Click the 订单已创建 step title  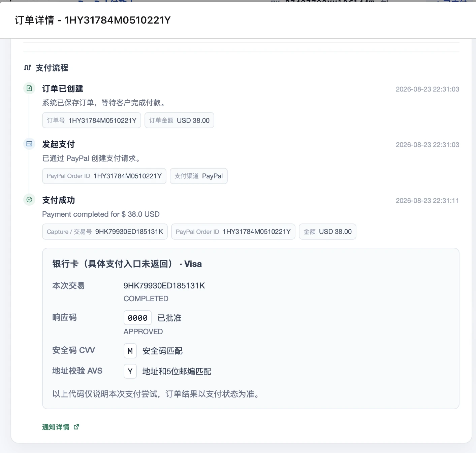tap(63, 89)
